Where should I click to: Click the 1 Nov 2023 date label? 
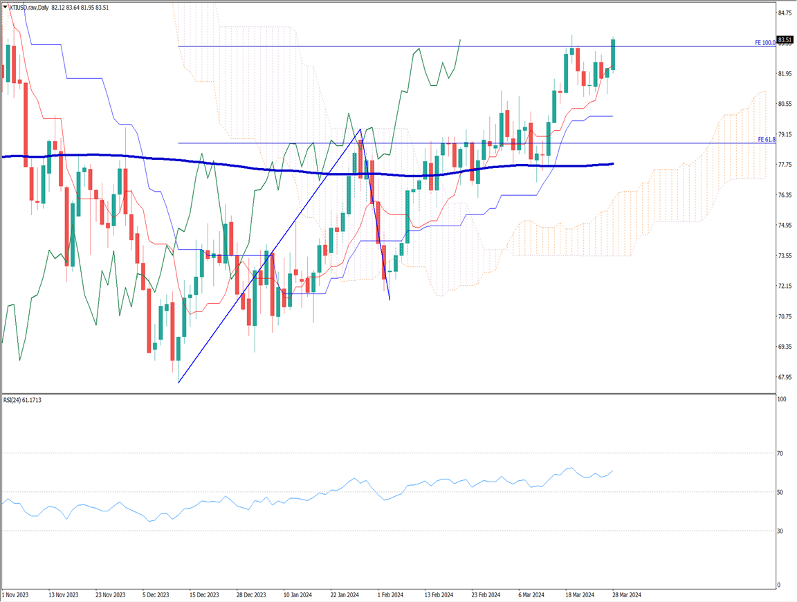(x=17, y=594)
